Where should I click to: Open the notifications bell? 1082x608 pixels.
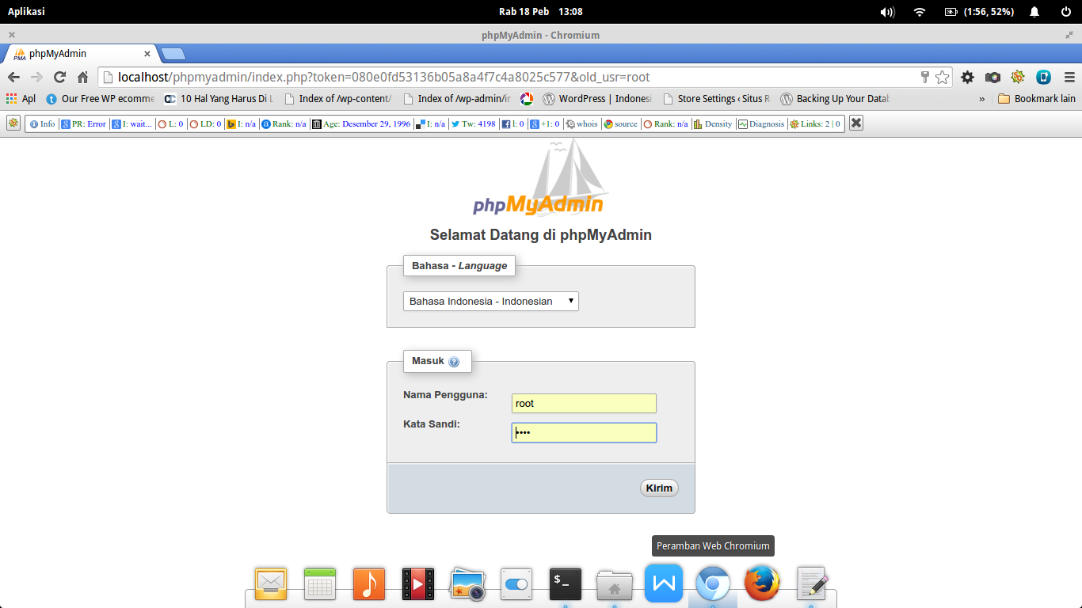pyautogui.click(x=1034, y=12)
